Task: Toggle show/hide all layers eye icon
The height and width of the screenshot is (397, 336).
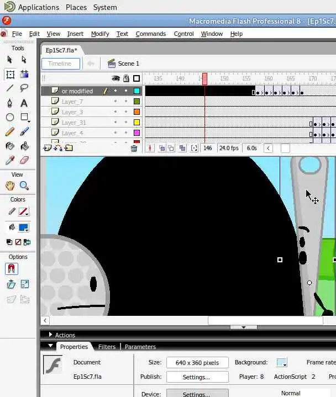Action: (x=116, y=78)
